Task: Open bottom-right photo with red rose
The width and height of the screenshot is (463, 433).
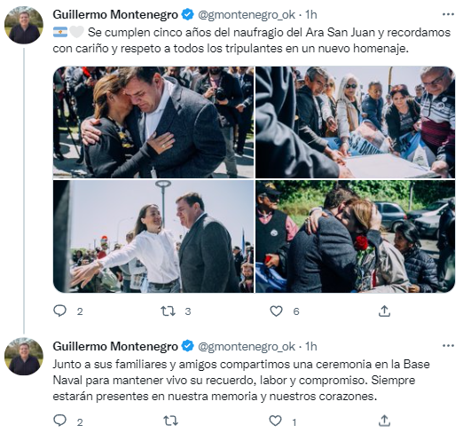Action: (x=355, y=236)
